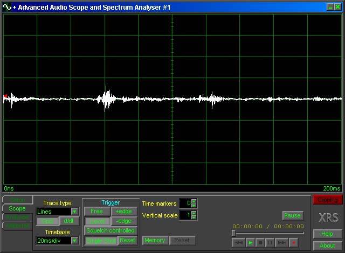Select Free trigger mode
The width and height of the screenshot is (345, 253).
[x=97, y=211]
